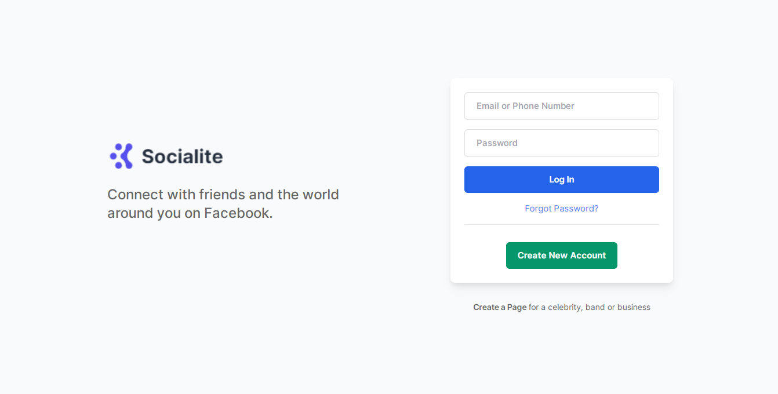
Task: Click "for a celebrity, band or business" text
Action: click(589, 307)
